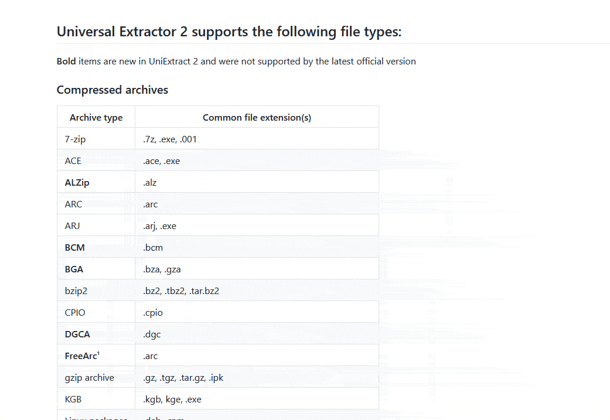610x420 pixels.
Task: Click the '.cpio' extension cell
Action: pyautogui.click(x=257, y=312)
